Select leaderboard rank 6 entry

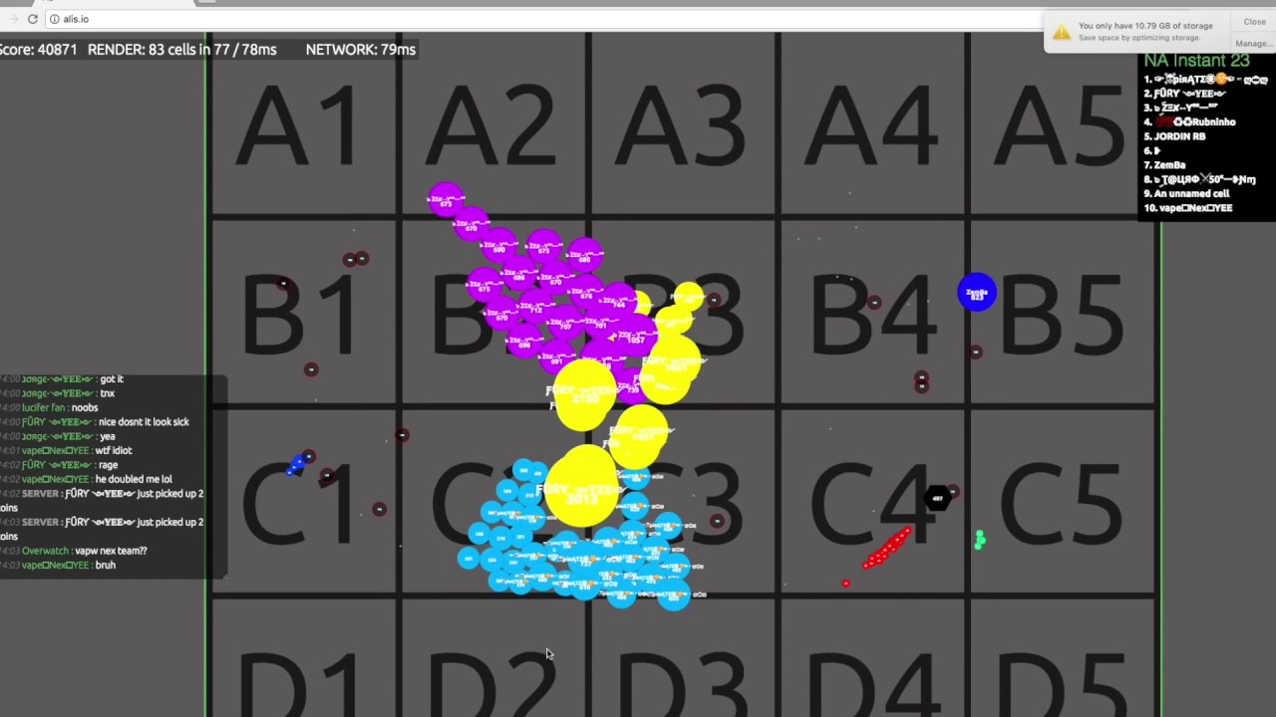(1152, 150)
